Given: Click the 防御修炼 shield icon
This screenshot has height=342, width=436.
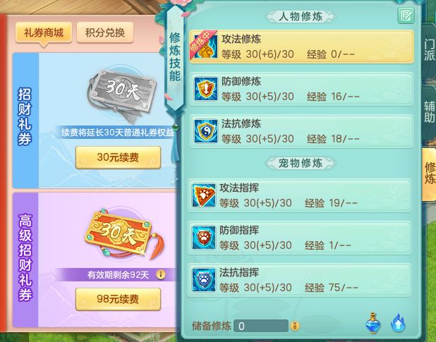Looking at the screenshot, I should point(205,89).
